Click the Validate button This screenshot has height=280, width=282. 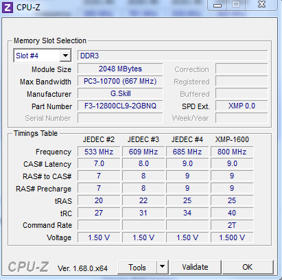(196, 267)
